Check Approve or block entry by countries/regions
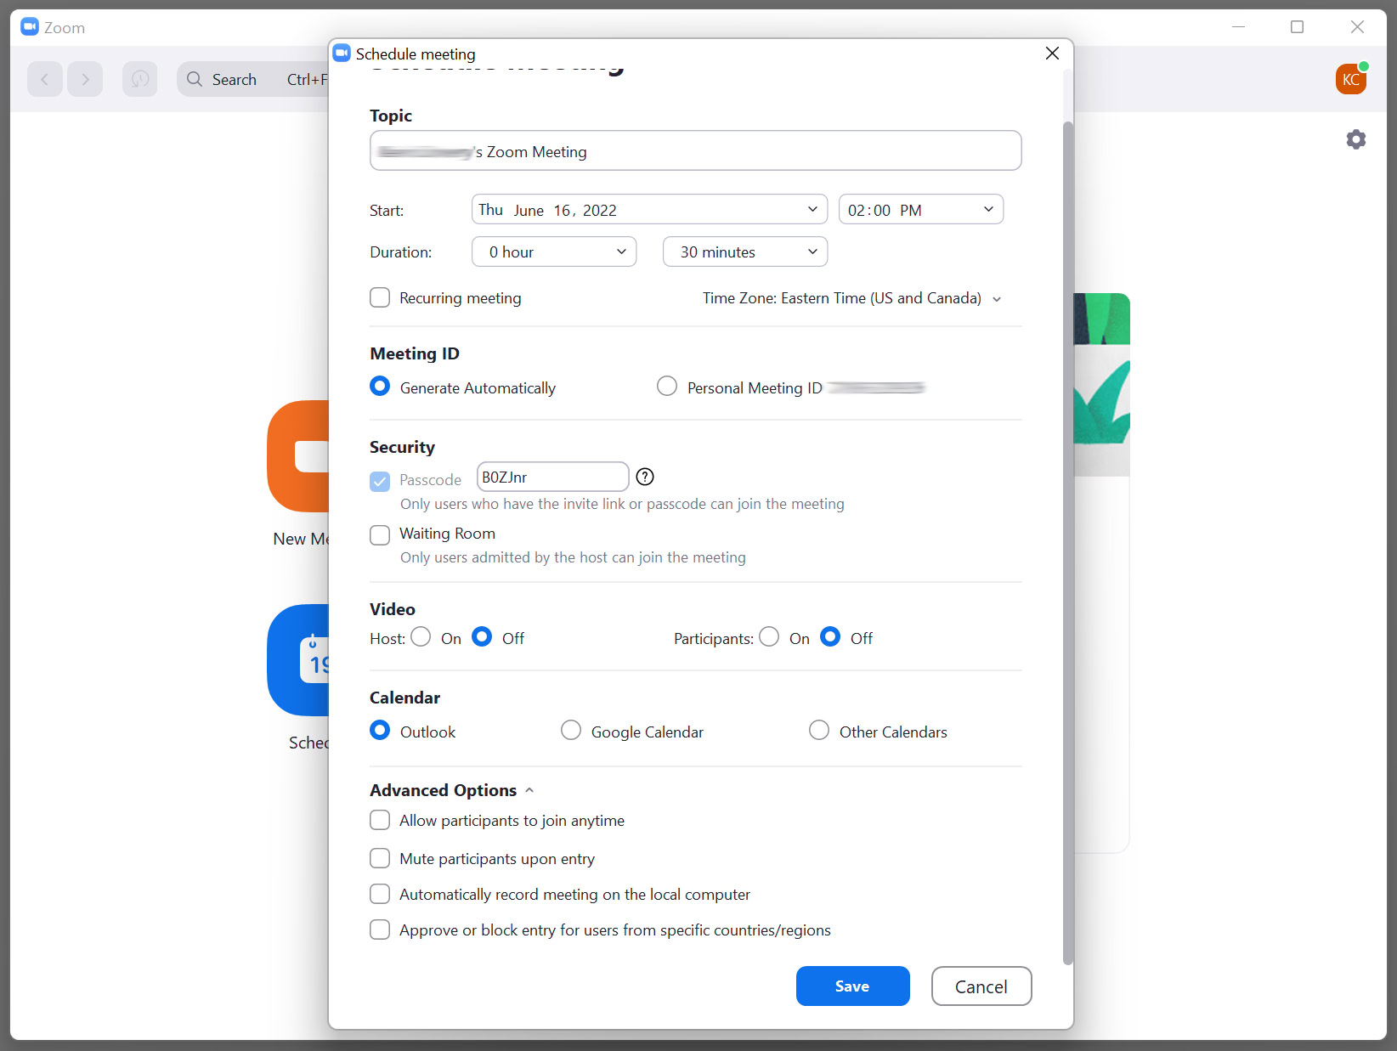This screenshot has height=1051, width=1397. click(x=380, y=930)
